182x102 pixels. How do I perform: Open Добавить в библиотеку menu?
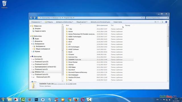click(x=65, y=22)
